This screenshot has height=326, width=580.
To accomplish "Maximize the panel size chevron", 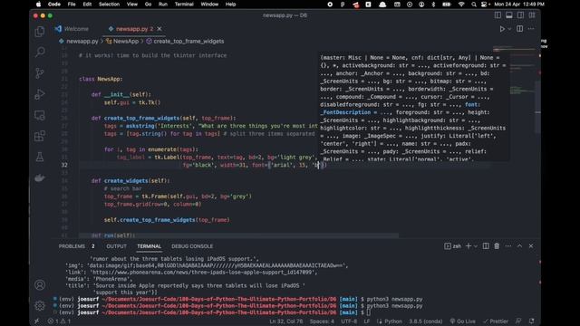I will pos(519,246).
